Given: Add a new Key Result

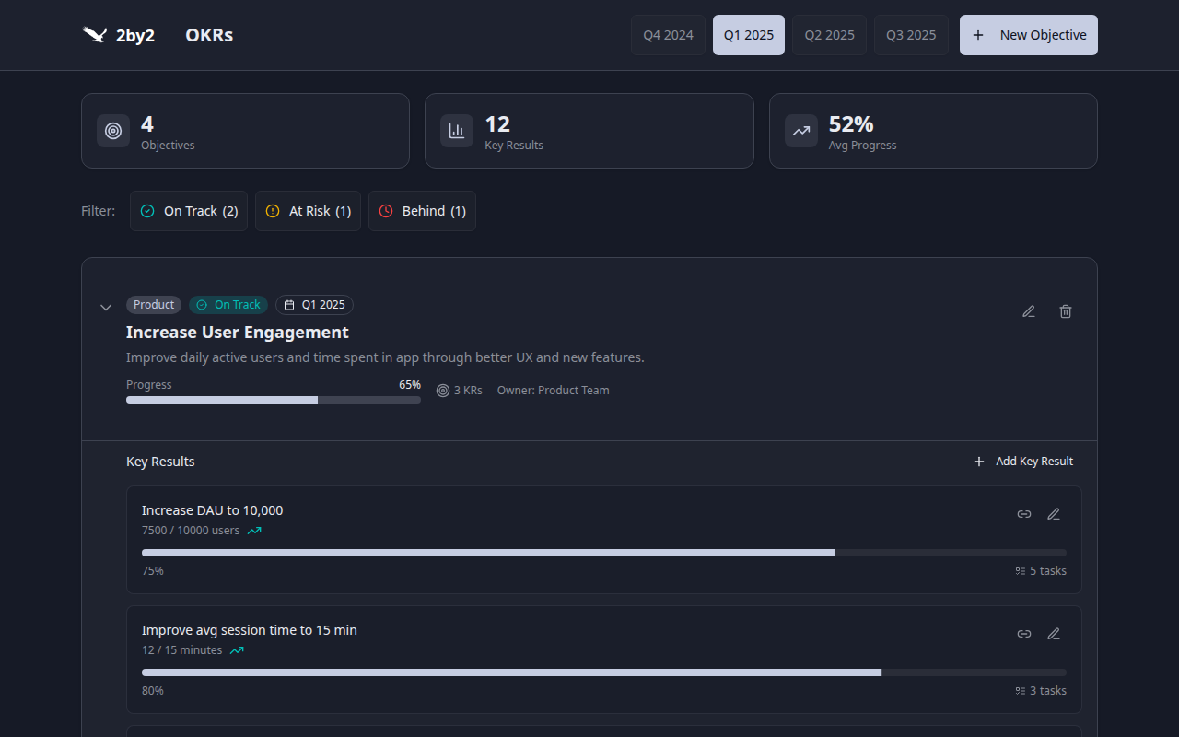Looking at the screenshot, I should click(1023, 461).
